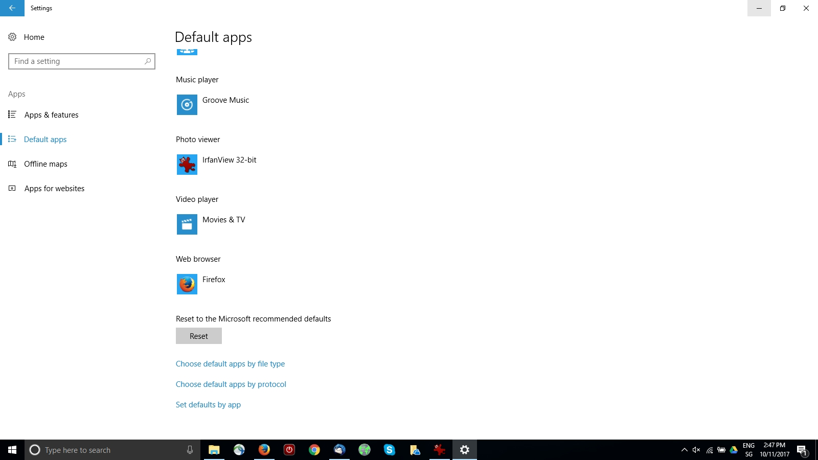Click the Cortana circle icon
Viewport: 818px width, 460px height.
tap(35, 450)
